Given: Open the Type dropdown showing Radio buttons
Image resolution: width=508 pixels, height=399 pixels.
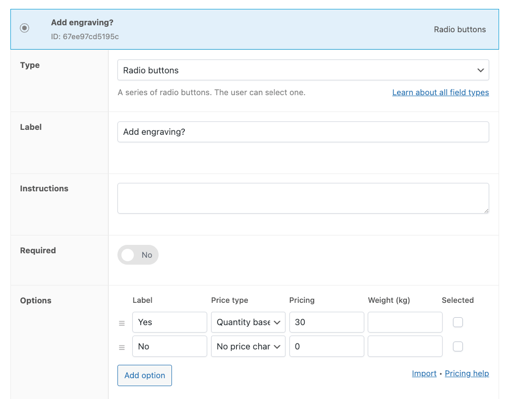Looking at the screenshot, I should click(x=303, y=70).
